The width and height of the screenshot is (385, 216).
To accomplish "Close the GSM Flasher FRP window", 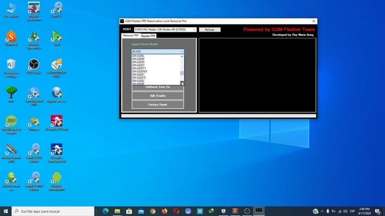I will pos(313,22).
